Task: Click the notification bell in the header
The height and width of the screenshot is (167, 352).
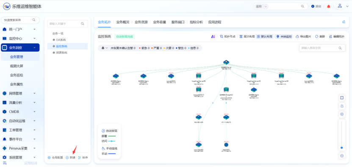Action: click(329, 6)
